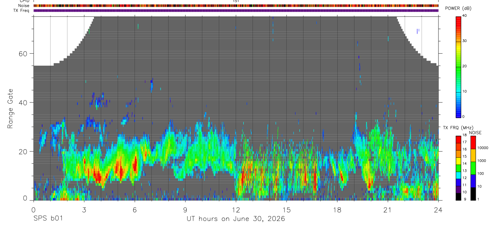Click the 18 hour tick label
The image size is (493, 227).
pyautogui.click(x=337, y=210)
